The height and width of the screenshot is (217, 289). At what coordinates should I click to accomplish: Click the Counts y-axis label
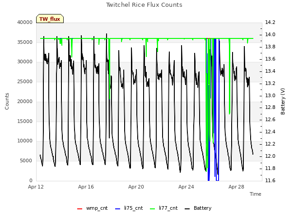coord(7,101)
